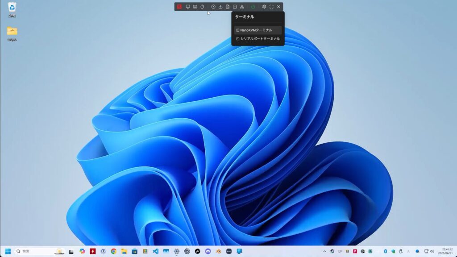The height and width of the screenshot is (257, 457).
Task: Open the network Wake-on-LAN icon
Action: click(x=242, y=7)
